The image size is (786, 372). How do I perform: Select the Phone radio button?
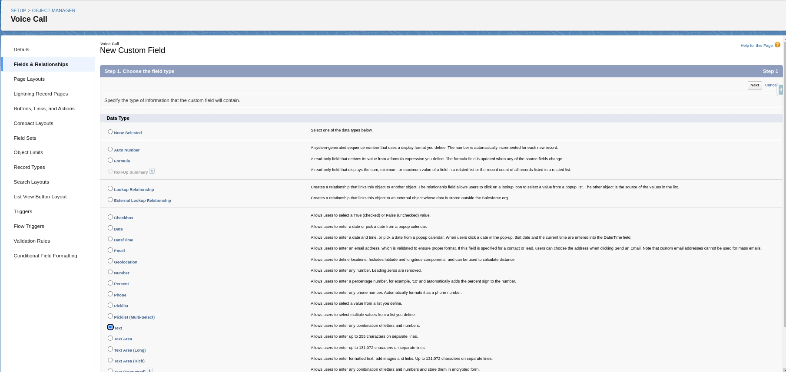click(x=110, y=294)
